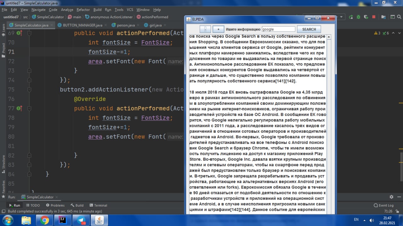This screenshot has height=226, width=403.
Task: Switch to the Java app taskbar button
Action: pos(99,220)
